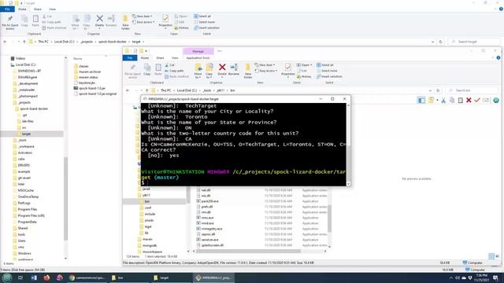Select pack200.exe in bin file list

pos(209,201)
